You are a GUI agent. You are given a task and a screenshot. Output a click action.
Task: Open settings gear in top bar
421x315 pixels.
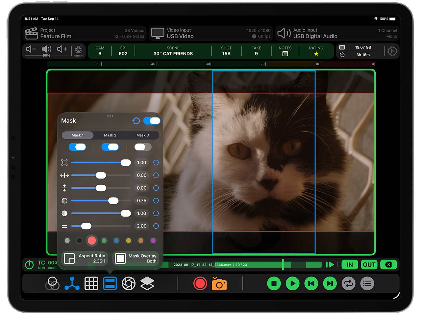tap(392, 51)
